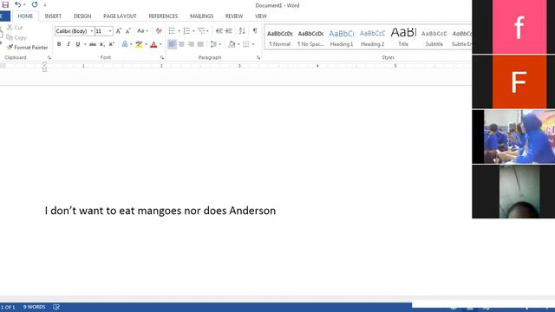Go to the MAILINGS tab
555x312 pixels.
click(201, 16)
